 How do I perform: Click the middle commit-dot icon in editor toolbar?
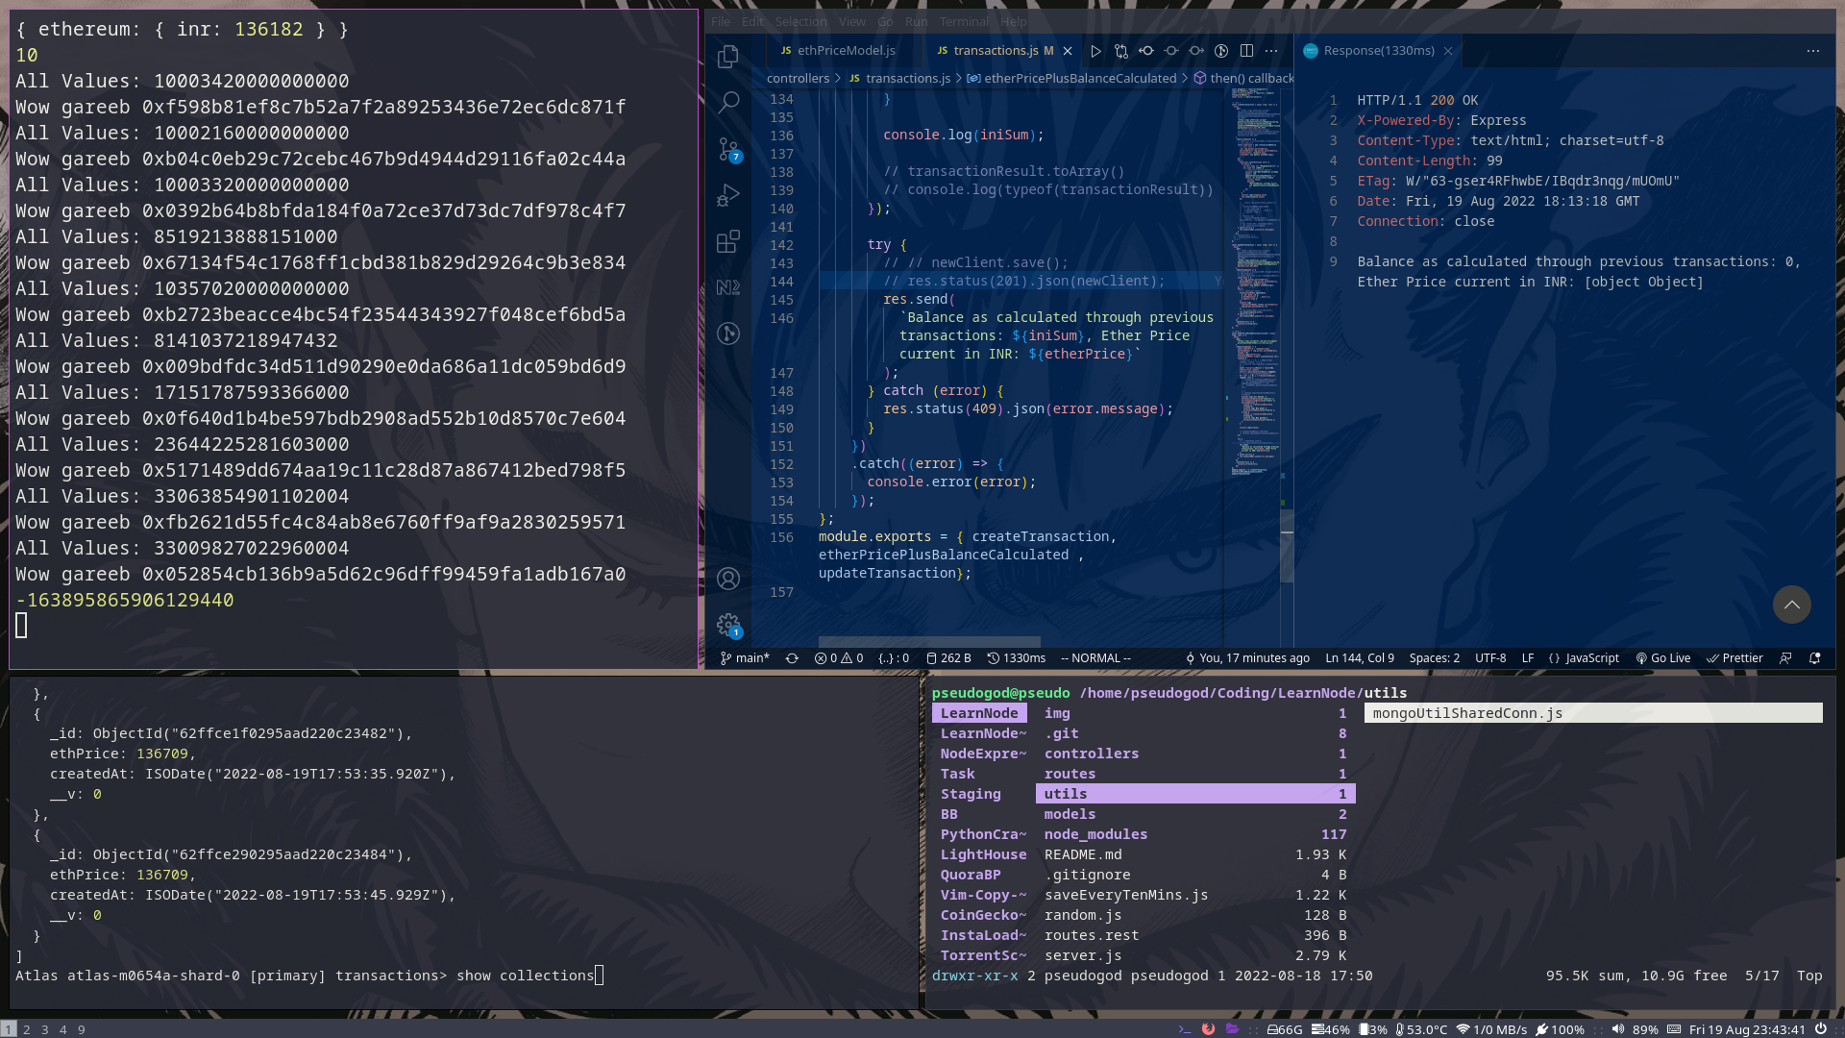[1171, 51]
